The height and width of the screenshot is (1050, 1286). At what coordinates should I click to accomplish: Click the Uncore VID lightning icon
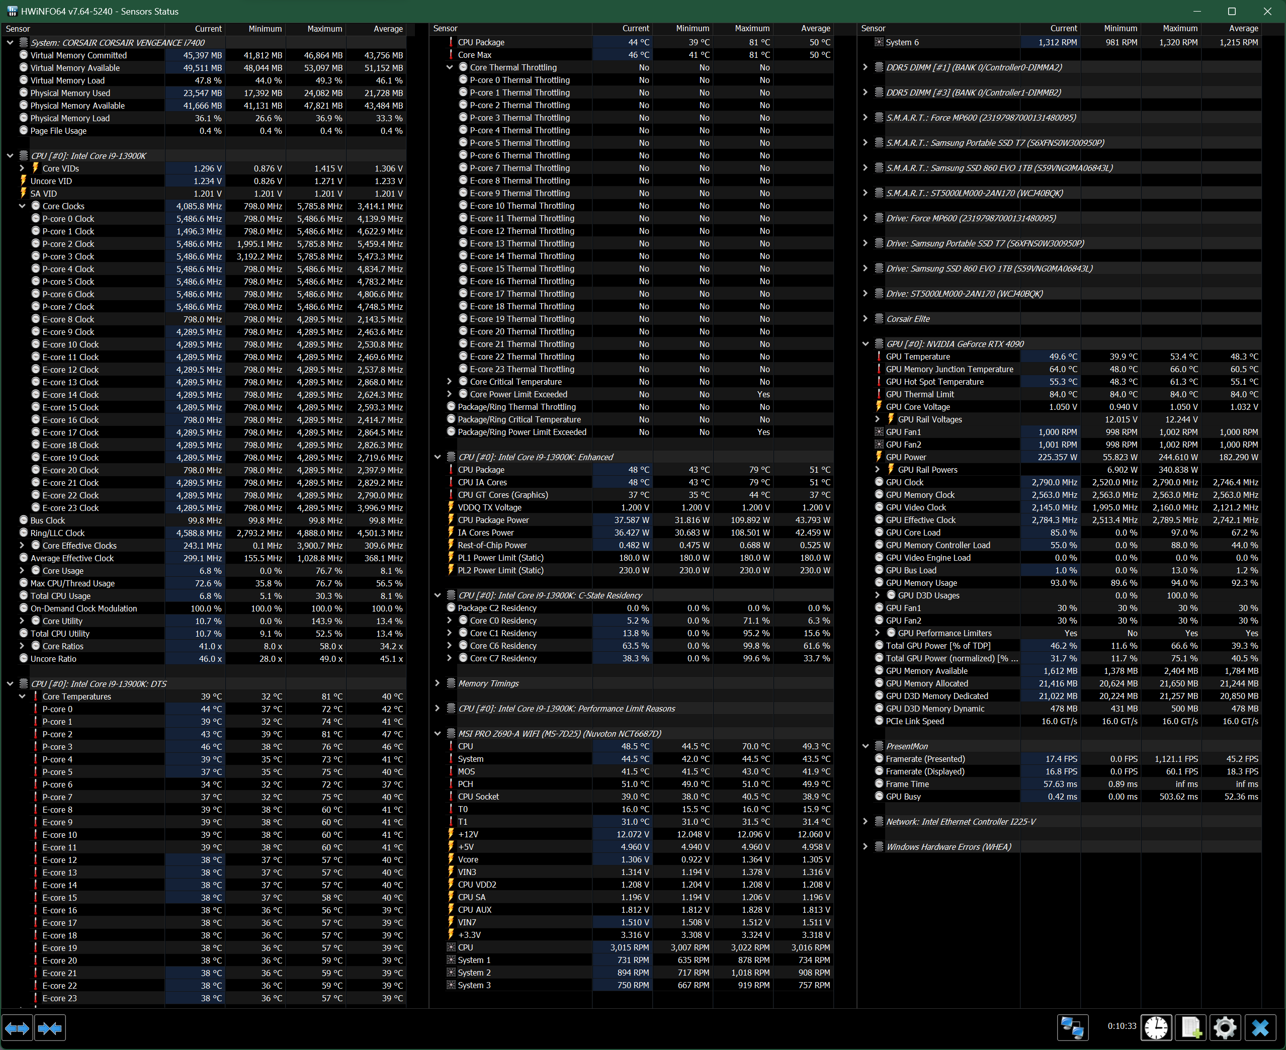point(24,181)
